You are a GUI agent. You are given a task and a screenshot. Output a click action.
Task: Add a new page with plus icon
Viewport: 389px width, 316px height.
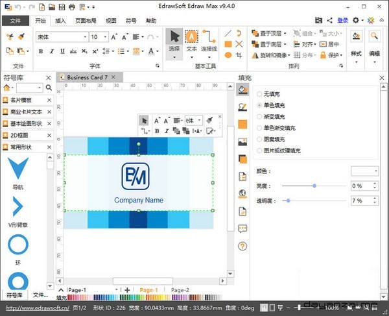(127, 290)
